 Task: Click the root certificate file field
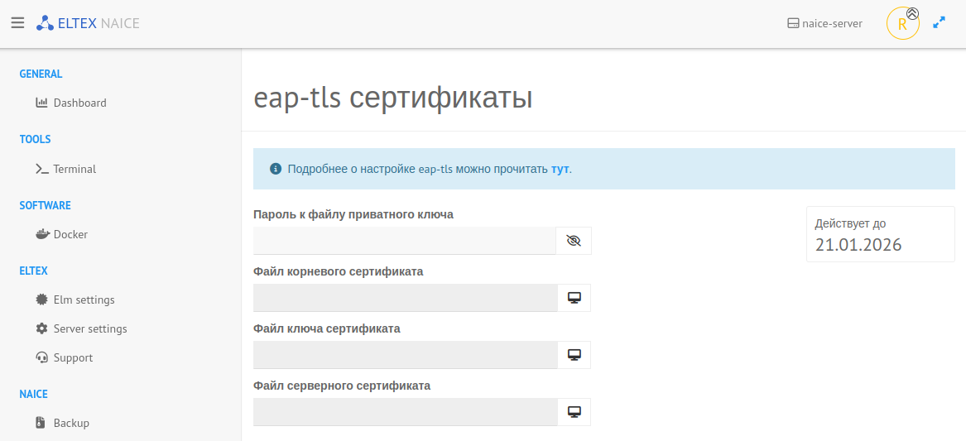404,298
